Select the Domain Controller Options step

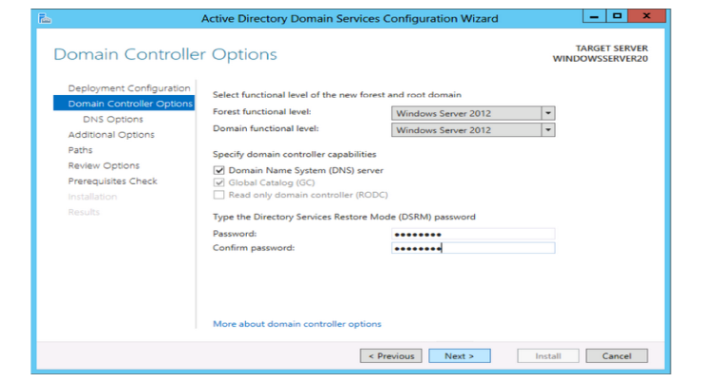130,104
